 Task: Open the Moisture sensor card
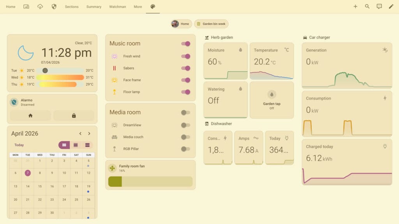point(226,61)
